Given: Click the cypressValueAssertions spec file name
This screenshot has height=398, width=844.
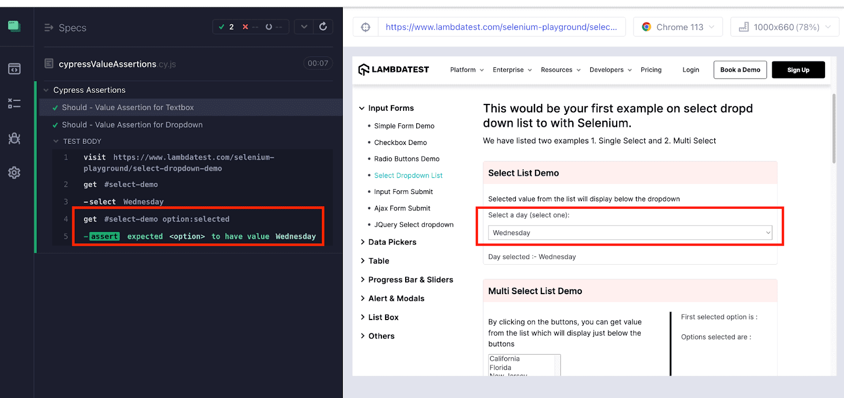Looking at the screenshot, I should tap(117, 64).
